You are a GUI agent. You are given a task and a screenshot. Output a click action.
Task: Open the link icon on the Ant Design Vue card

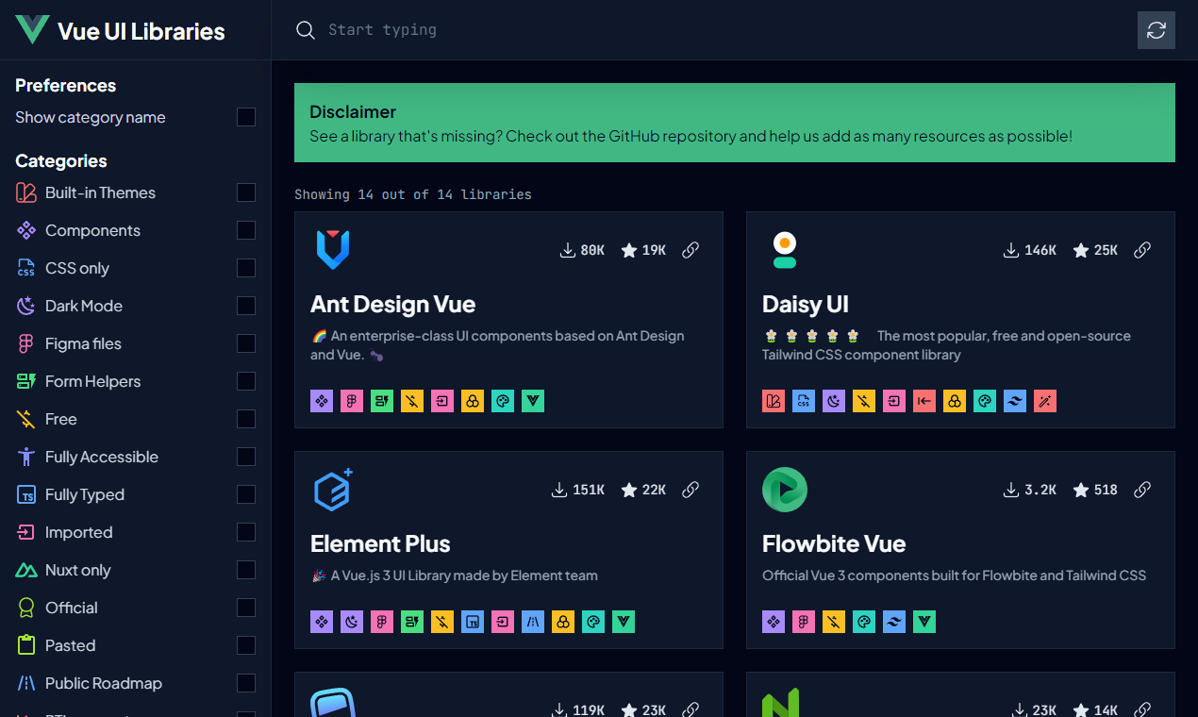(691, 250)
